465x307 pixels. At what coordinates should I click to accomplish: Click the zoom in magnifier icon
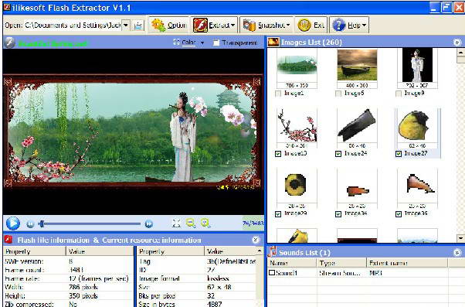[x=205, y=223]
